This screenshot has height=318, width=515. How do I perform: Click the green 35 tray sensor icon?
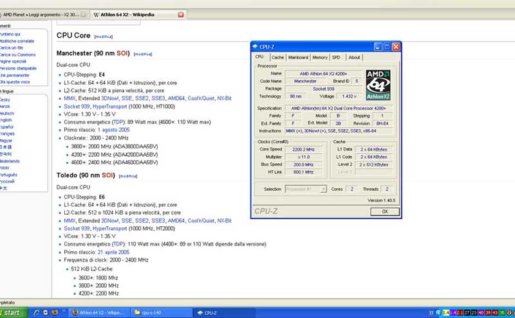502,313
